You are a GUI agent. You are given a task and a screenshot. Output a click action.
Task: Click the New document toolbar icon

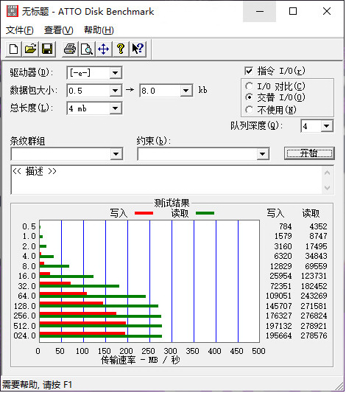click(x=14, y=49)
